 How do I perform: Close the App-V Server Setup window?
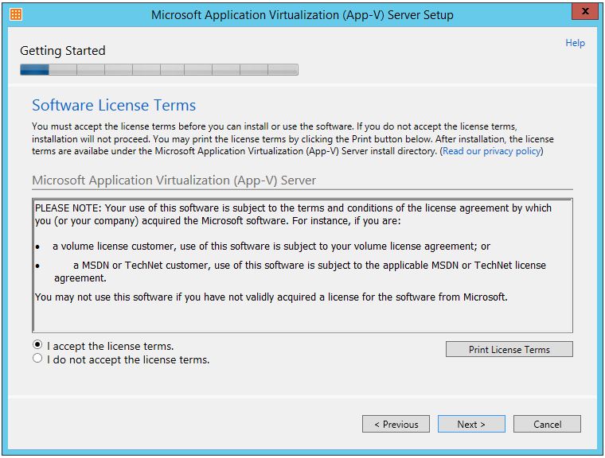(x=584, y=11)
